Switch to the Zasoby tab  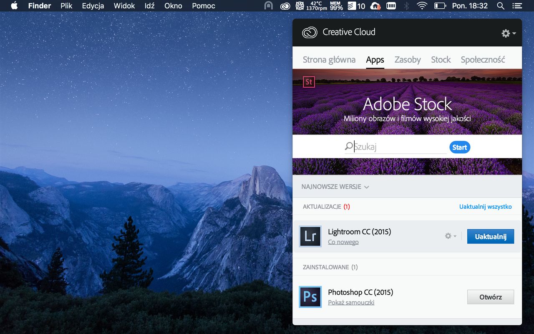[407, 60]
